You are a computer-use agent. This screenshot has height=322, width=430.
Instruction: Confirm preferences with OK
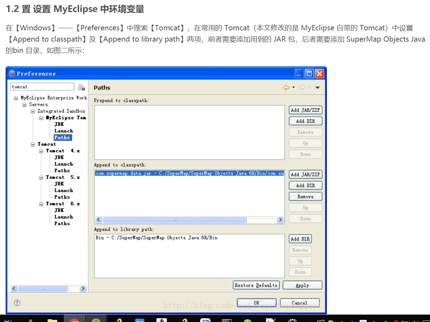point(257,303)
